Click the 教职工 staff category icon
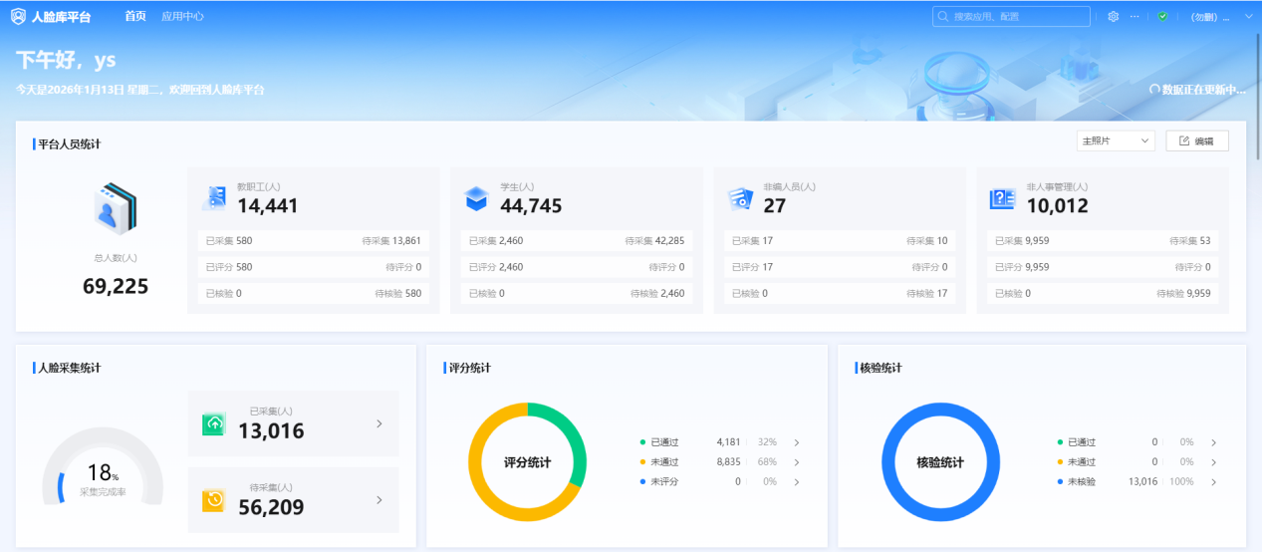 pyautogui.click(x=214, y=198)
